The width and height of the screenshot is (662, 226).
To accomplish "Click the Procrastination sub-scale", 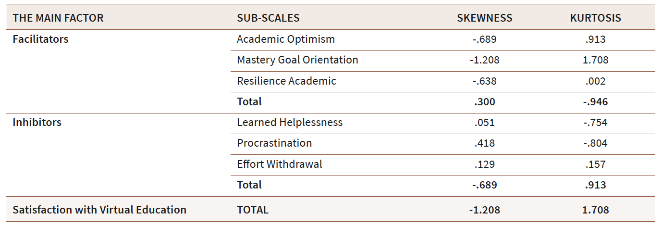I will pos(274,143).
